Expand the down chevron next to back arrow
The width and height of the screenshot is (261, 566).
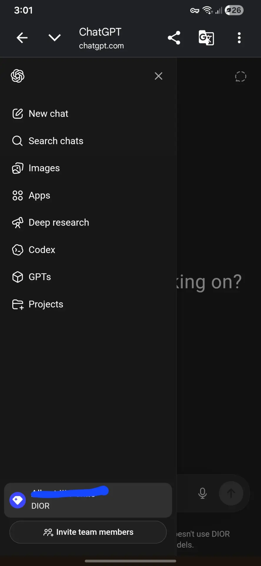[x=54, y=37]
